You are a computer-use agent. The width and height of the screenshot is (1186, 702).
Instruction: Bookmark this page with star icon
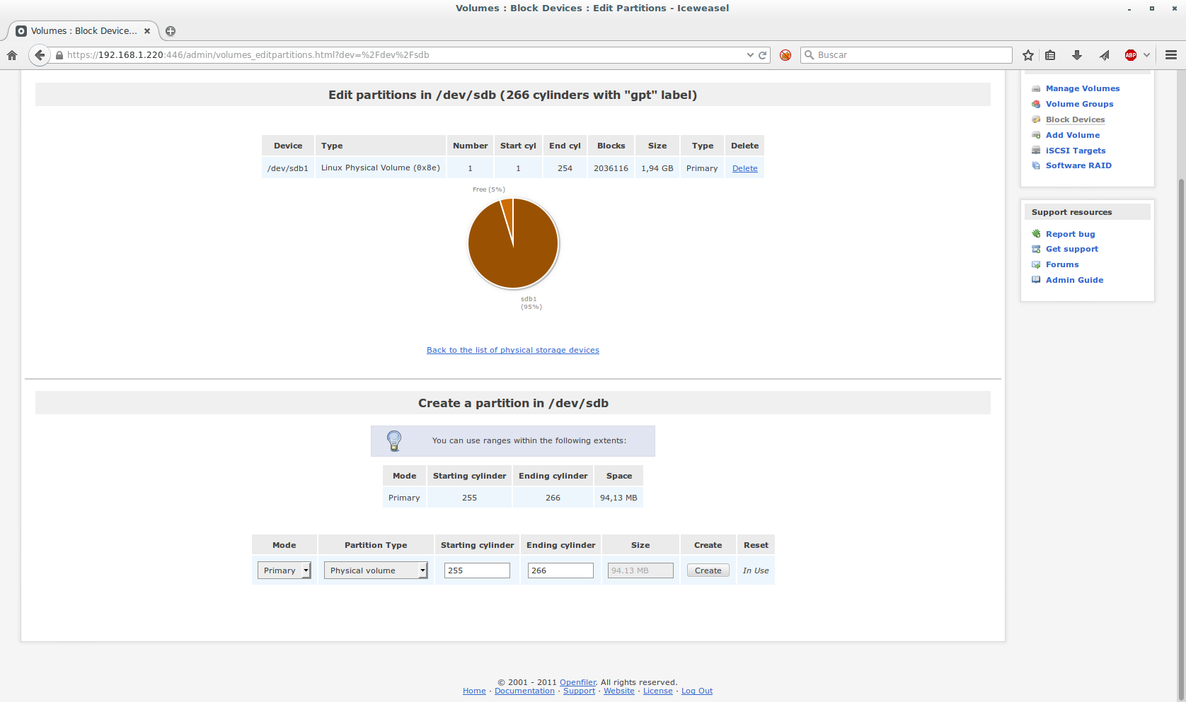tap(1028, 55)
